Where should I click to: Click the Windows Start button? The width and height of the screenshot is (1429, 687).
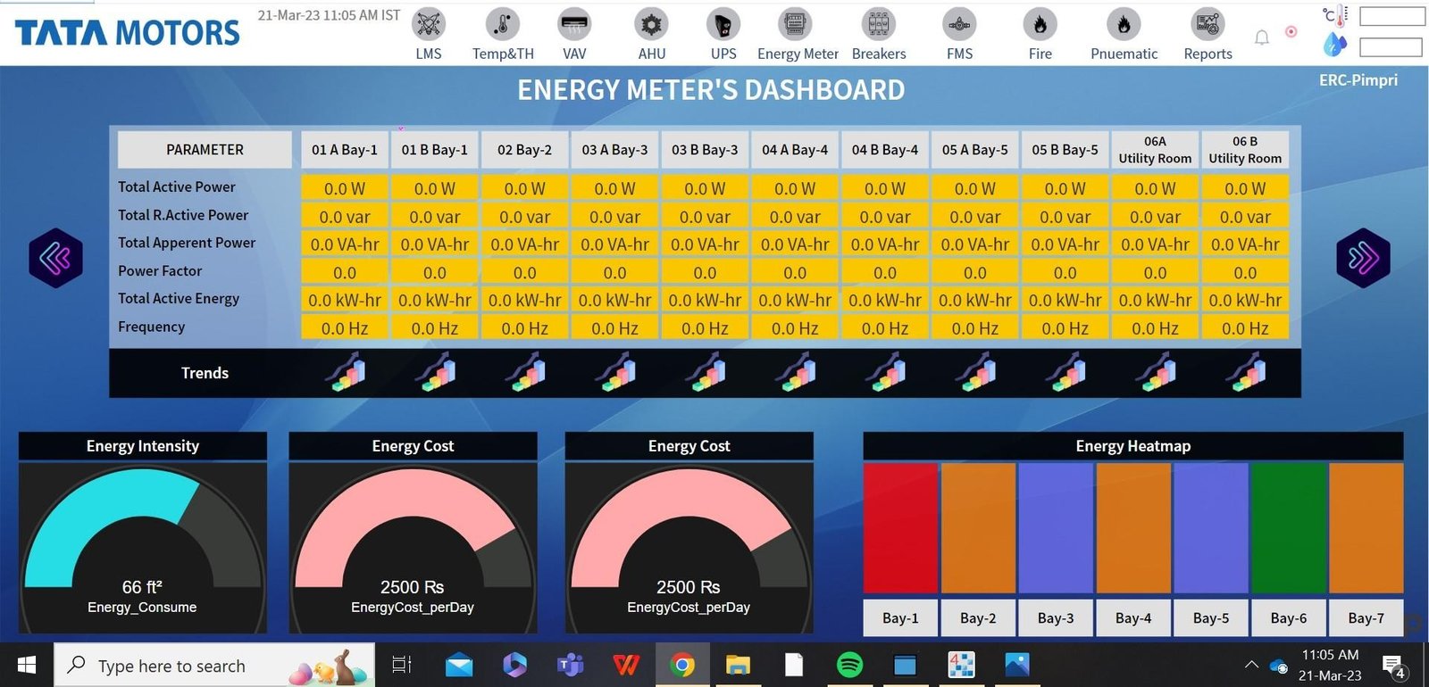pyautogui.click(x=27, y=665)
